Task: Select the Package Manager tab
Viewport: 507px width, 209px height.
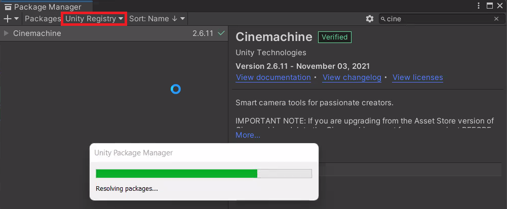Action: [46, 7]
